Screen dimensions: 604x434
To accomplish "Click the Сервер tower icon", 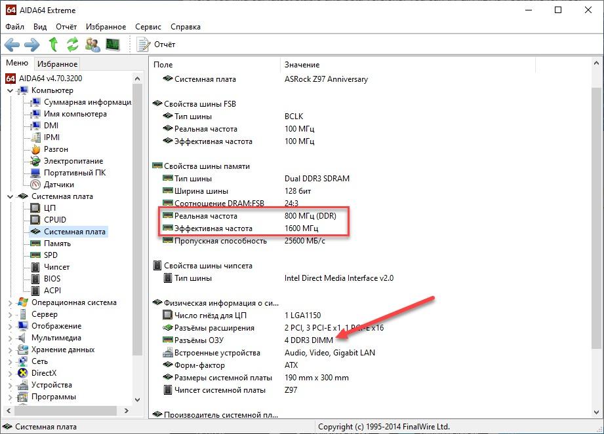I will click(23, 314).
